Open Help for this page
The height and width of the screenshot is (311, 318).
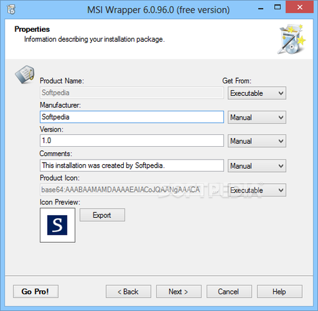(x=280, y=291)
